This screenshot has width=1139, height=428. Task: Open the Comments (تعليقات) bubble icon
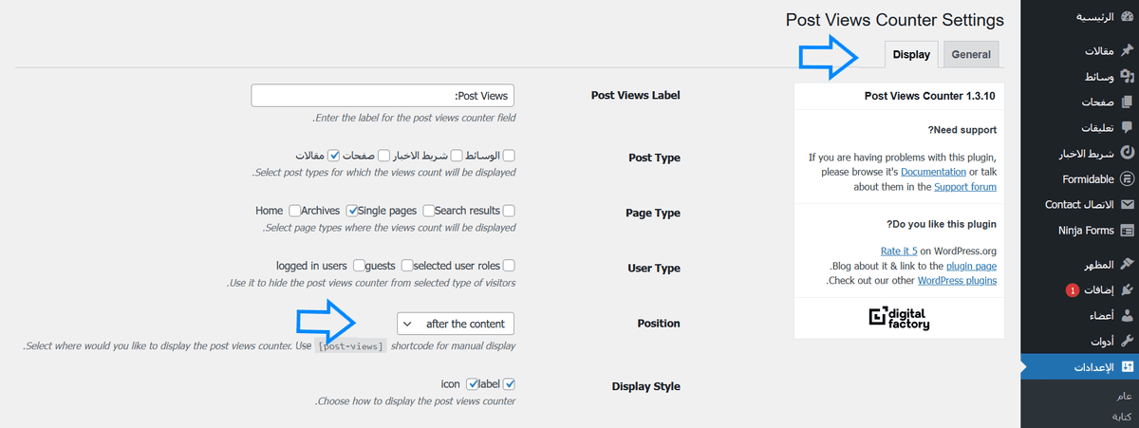click(x=1127, y=127)
